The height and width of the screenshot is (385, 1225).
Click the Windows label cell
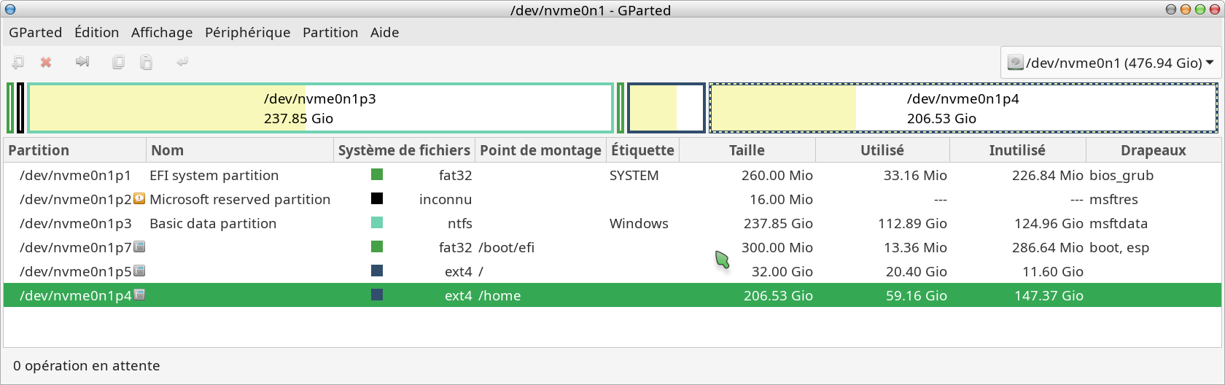(639, 223)
